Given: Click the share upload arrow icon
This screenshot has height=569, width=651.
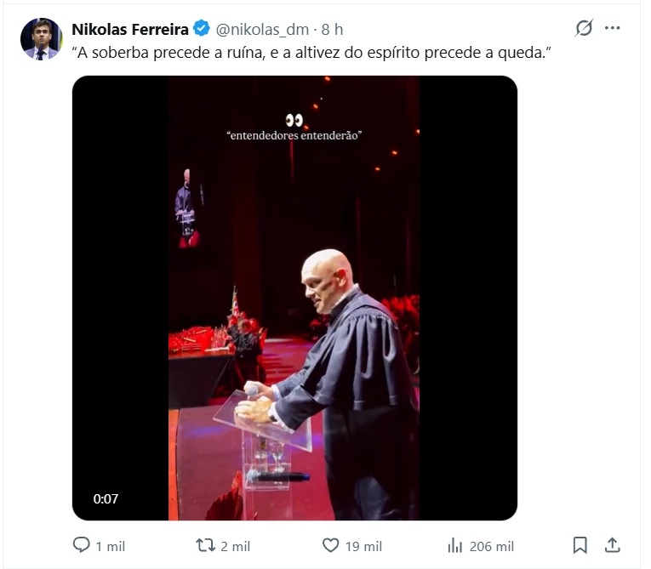Looking at the screenshot, I should coord(612,545).
